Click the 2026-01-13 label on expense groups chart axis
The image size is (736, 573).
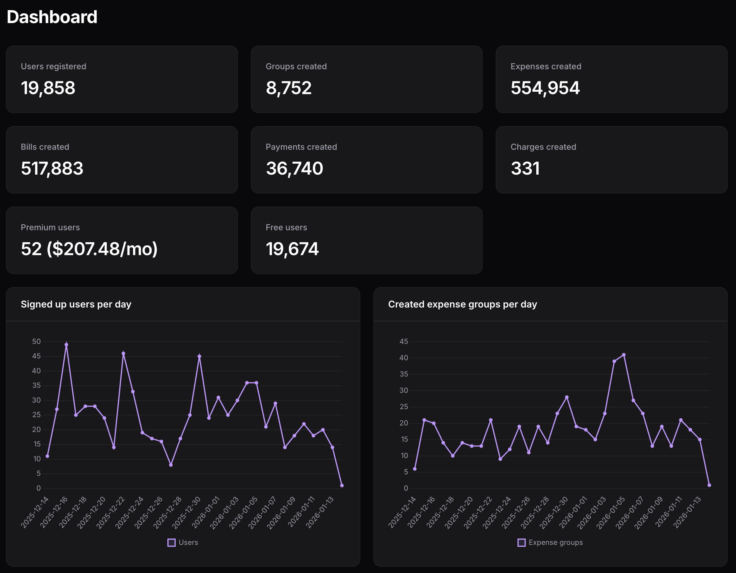click(687, 512)
